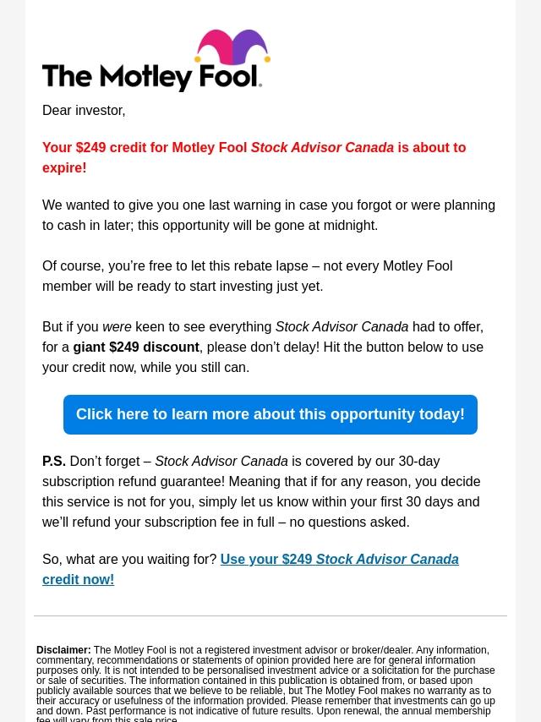This screenshot has height=722, width=541.
Task: Click the horizontal divider above the disclaimer
Action: tap(270, 615)
